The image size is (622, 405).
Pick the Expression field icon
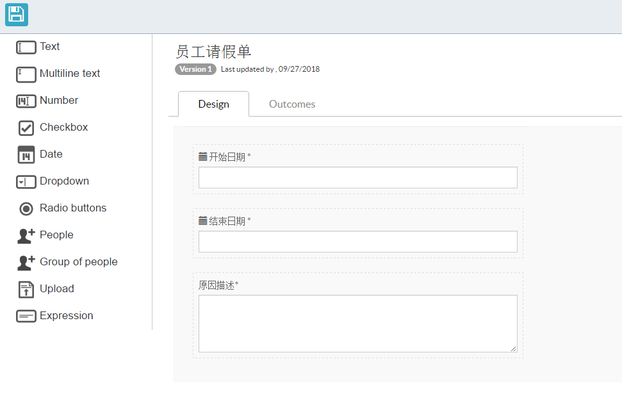(x=26, y=316)
